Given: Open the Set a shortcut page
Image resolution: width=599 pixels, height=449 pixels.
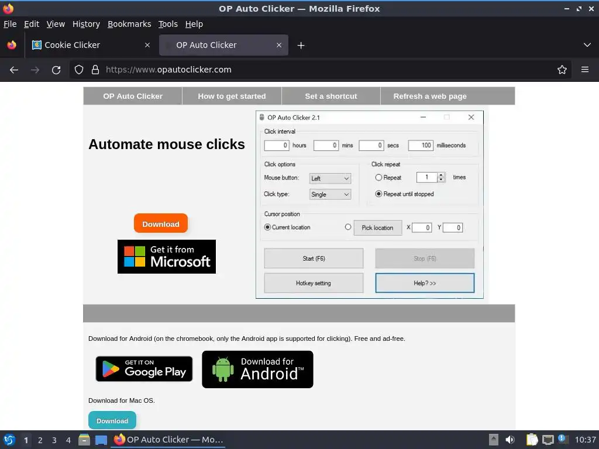Looking at the screenshot, I should point(331,96).
